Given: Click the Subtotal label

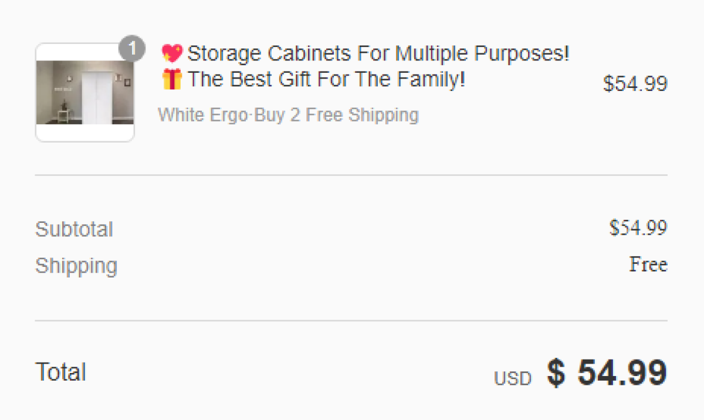Looking at the screenshot, I should point(74,229).
